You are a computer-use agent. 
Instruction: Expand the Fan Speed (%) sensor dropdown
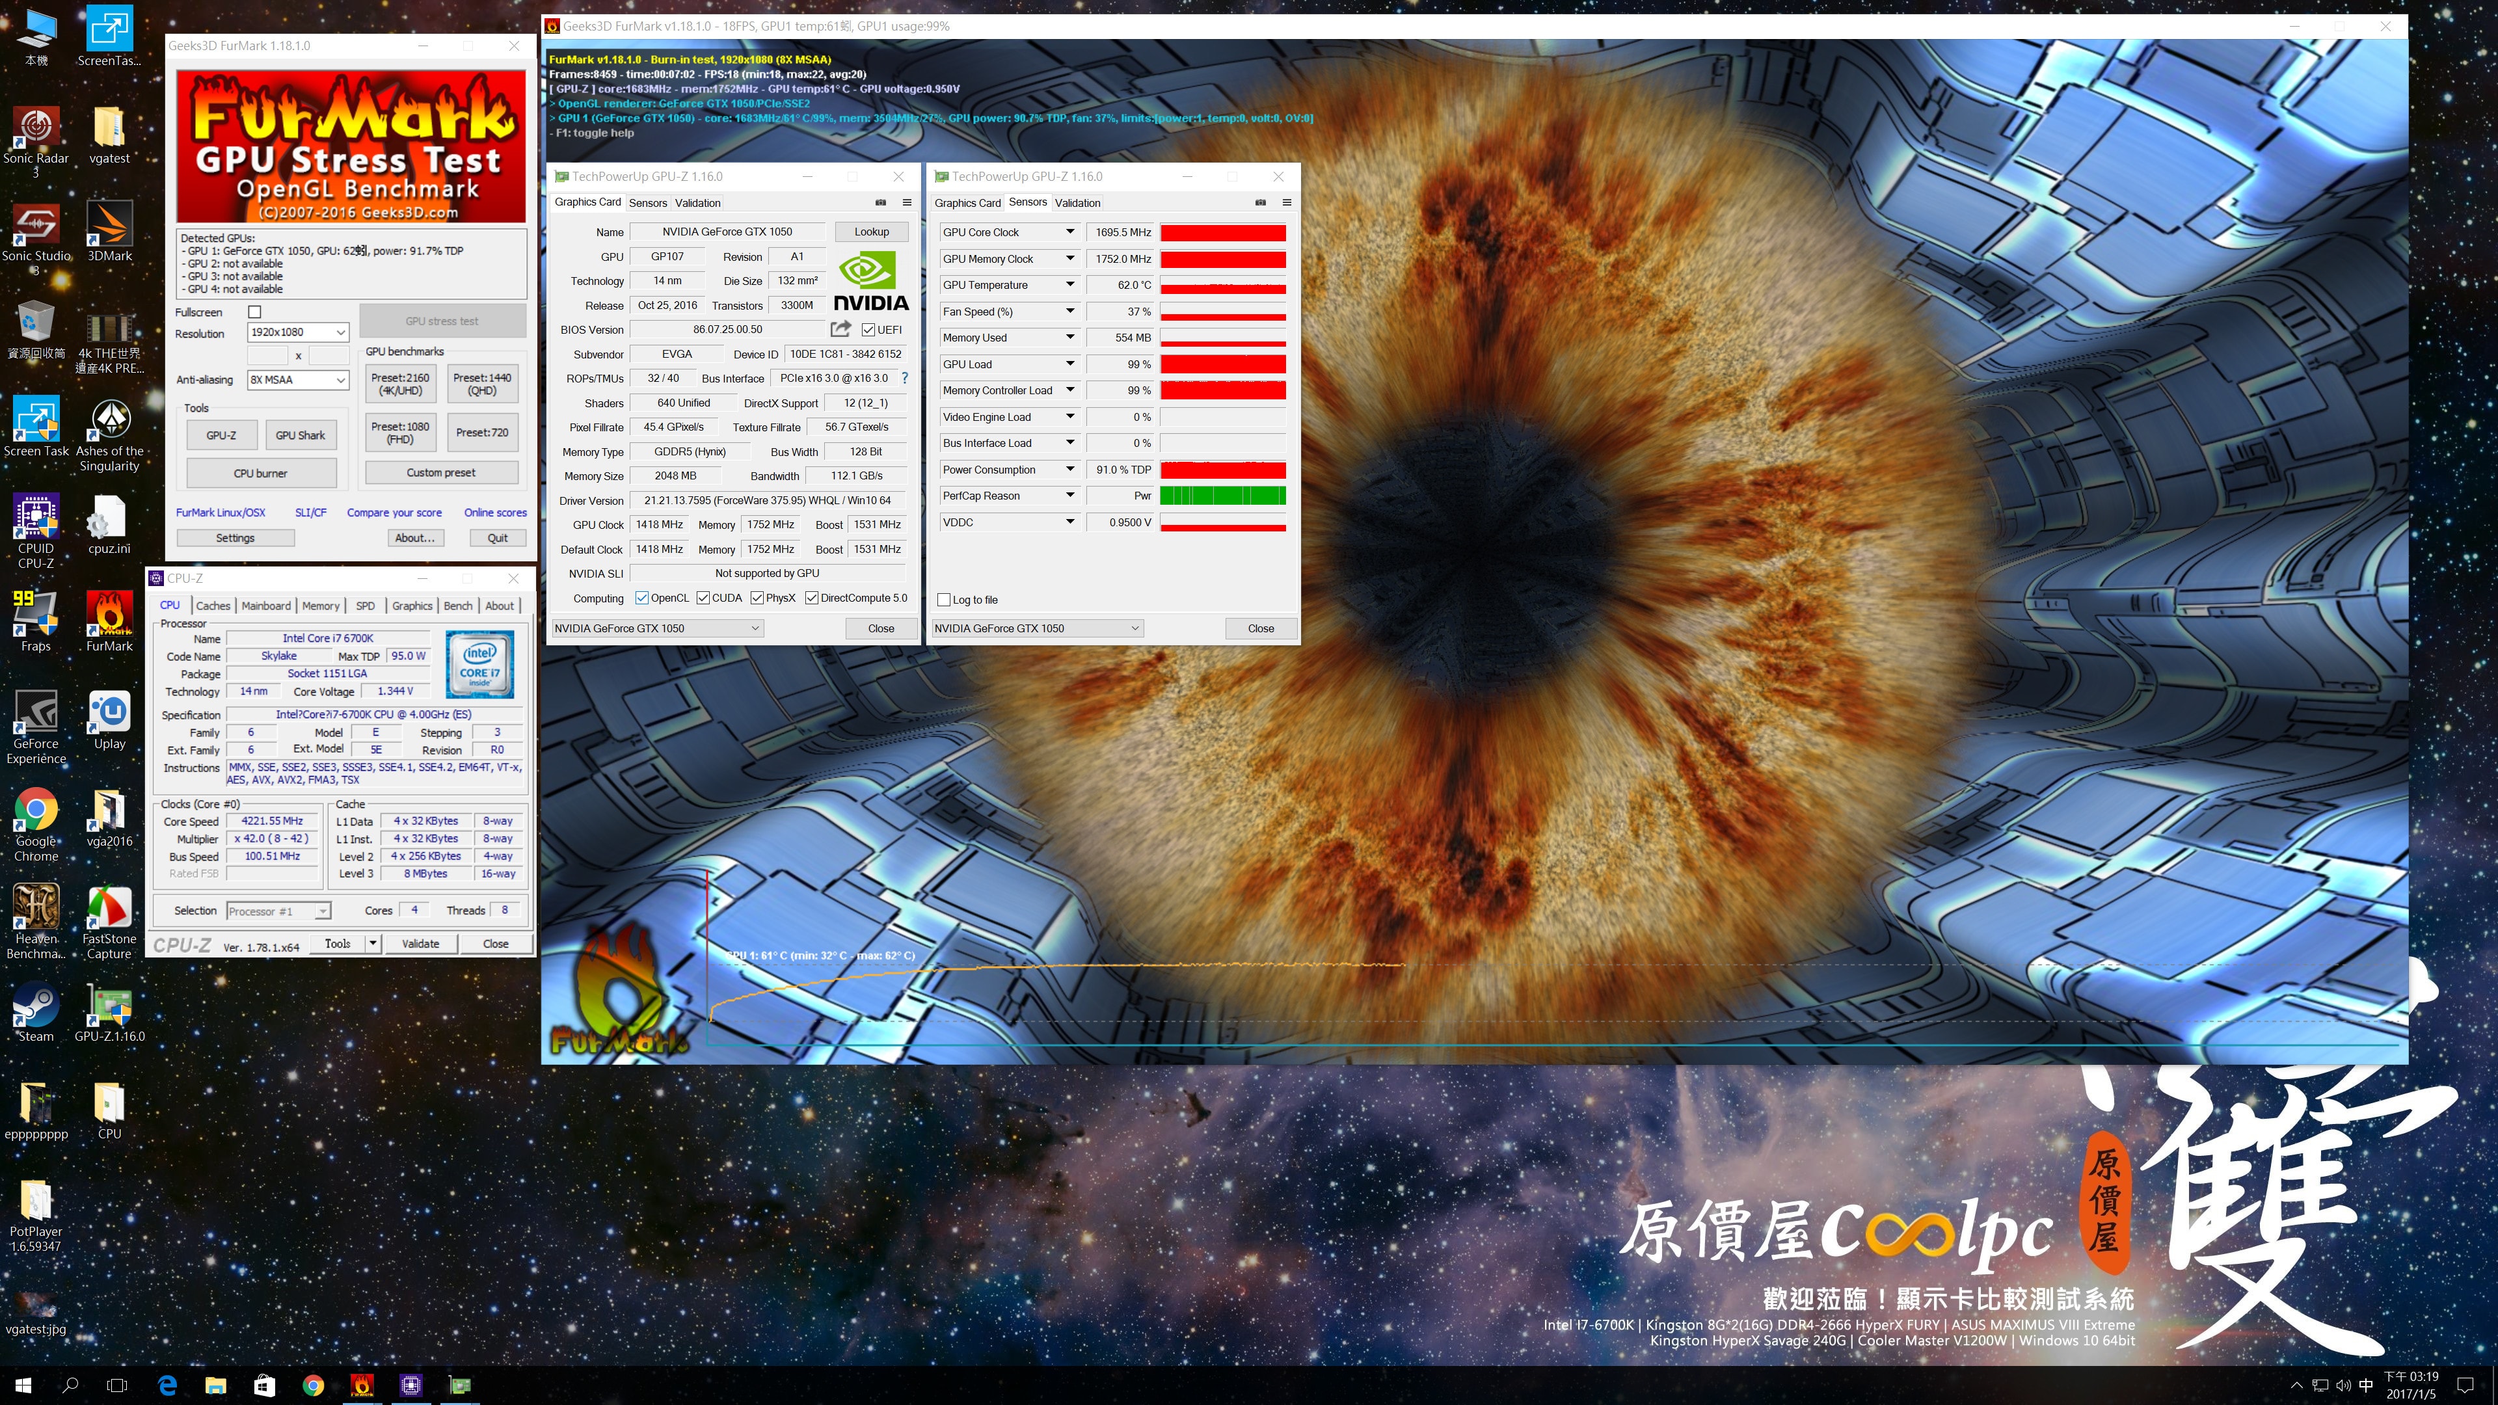click(1069, 312)
